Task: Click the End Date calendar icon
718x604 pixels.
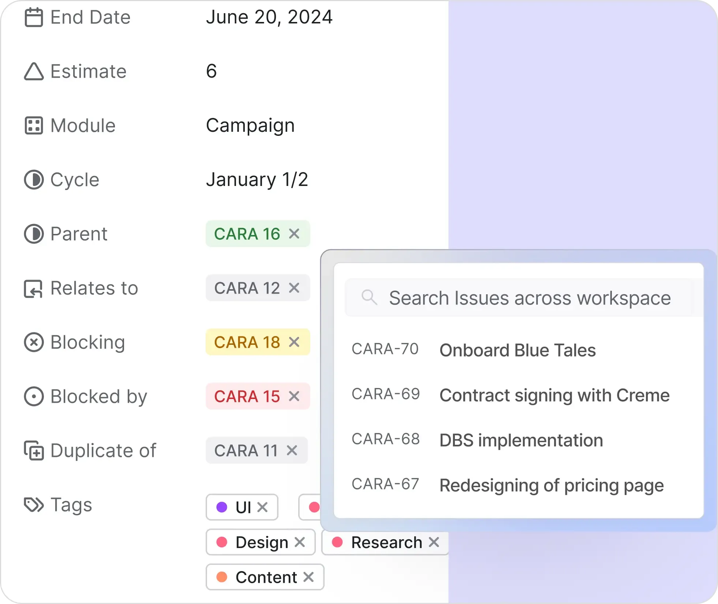Action: pos(34,17)
